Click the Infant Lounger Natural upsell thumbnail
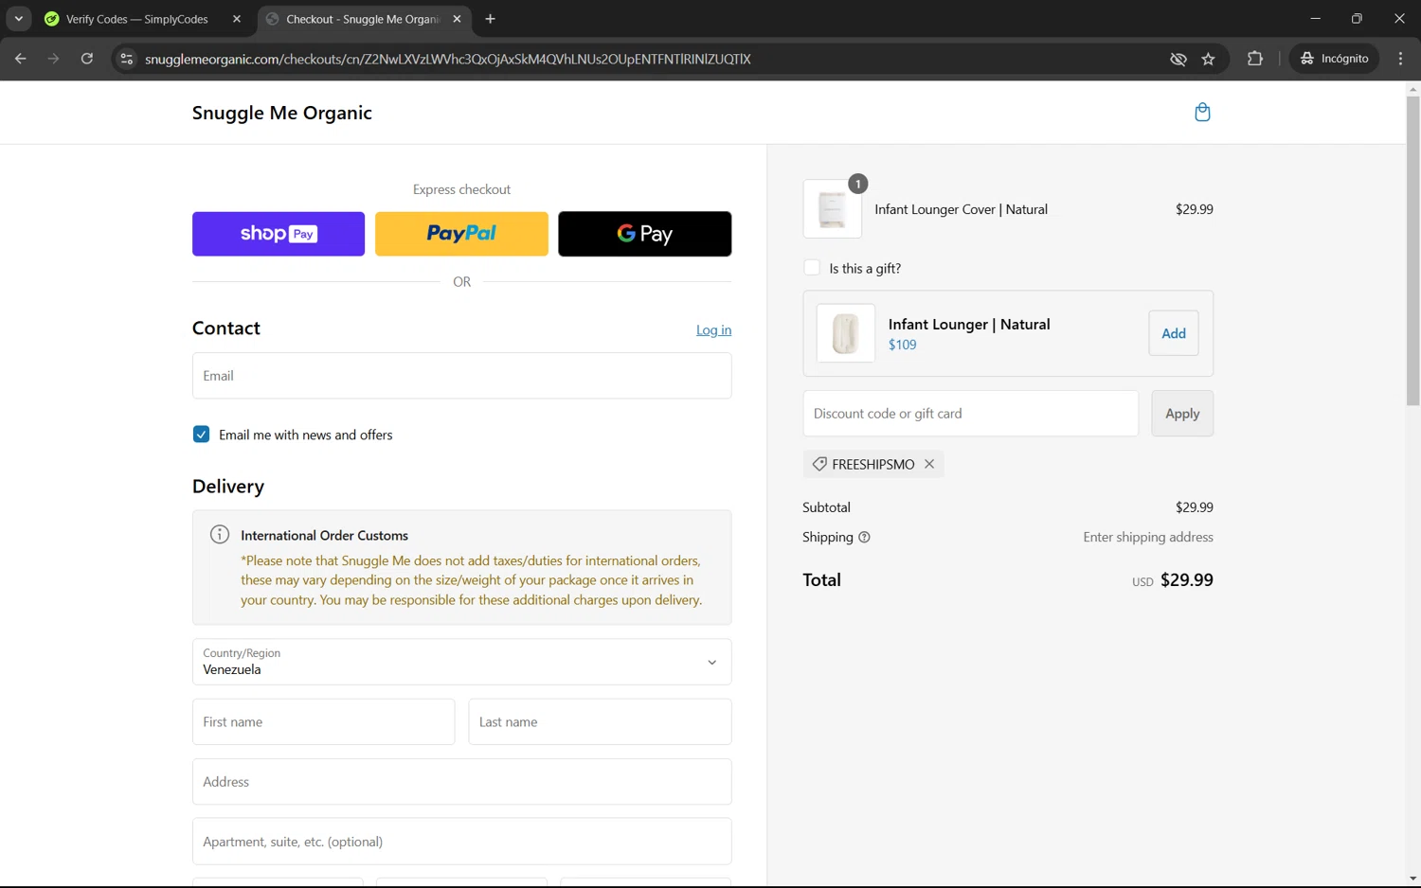The image size is (1421, 888). 846,333
